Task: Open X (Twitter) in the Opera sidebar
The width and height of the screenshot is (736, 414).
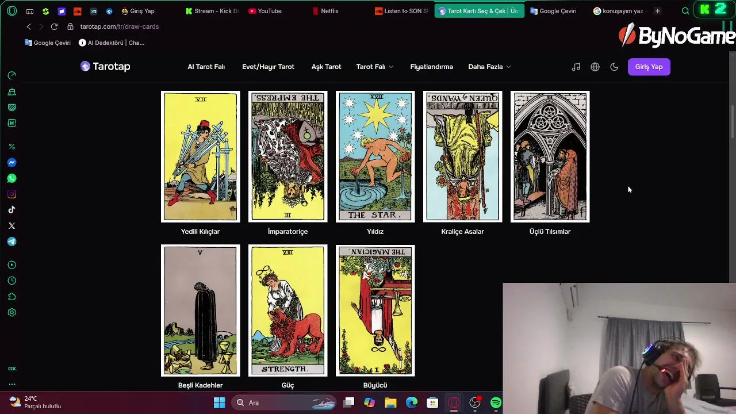Action: click(11, 226)
